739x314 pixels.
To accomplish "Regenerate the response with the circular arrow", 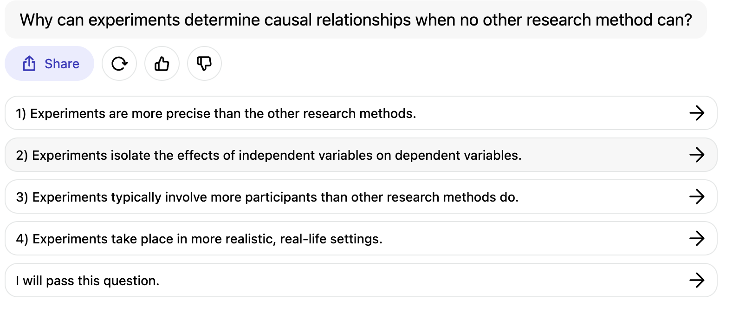I will click(x=119, y=64).
